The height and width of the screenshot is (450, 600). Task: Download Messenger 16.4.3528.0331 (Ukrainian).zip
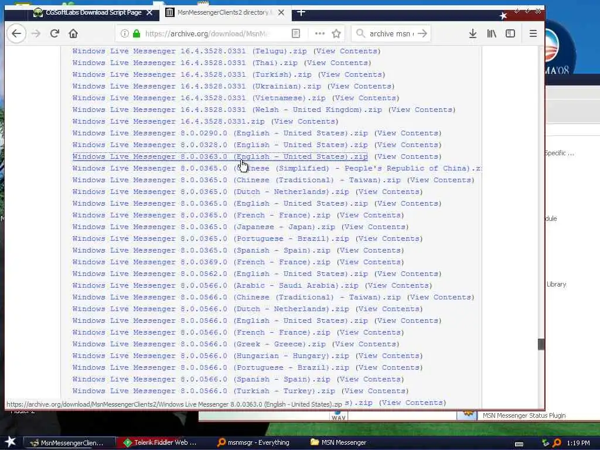(x=196, y=86)
